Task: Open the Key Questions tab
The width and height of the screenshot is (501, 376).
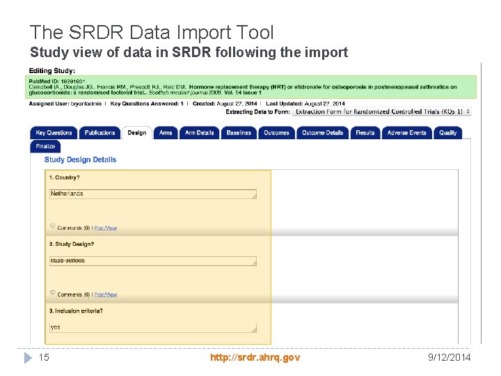Action: pos(54,133)
